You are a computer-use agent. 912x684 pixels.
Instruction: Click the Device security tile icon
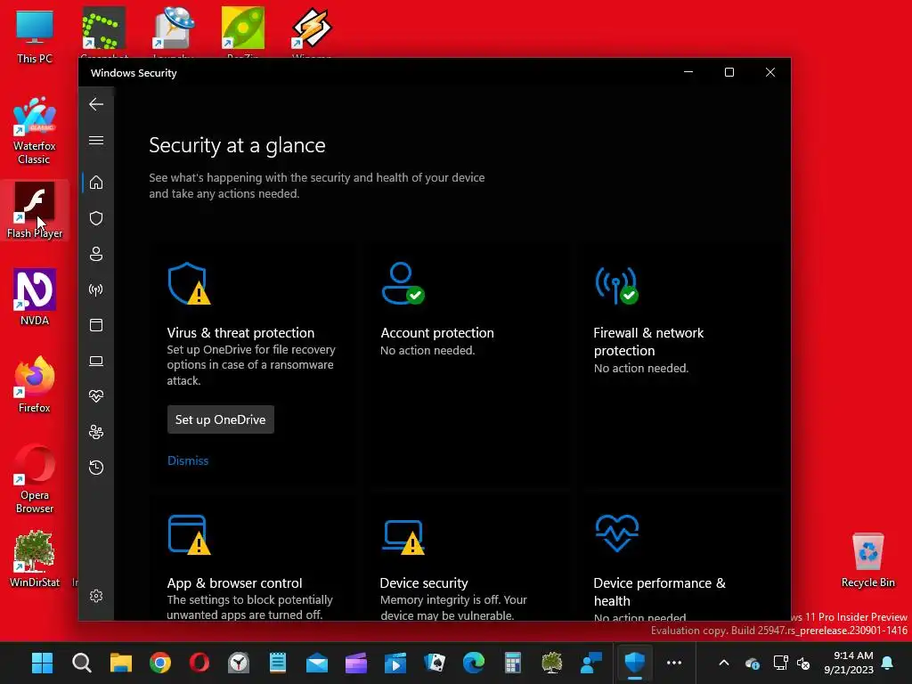pyautogui.click(x=403, y=537)
